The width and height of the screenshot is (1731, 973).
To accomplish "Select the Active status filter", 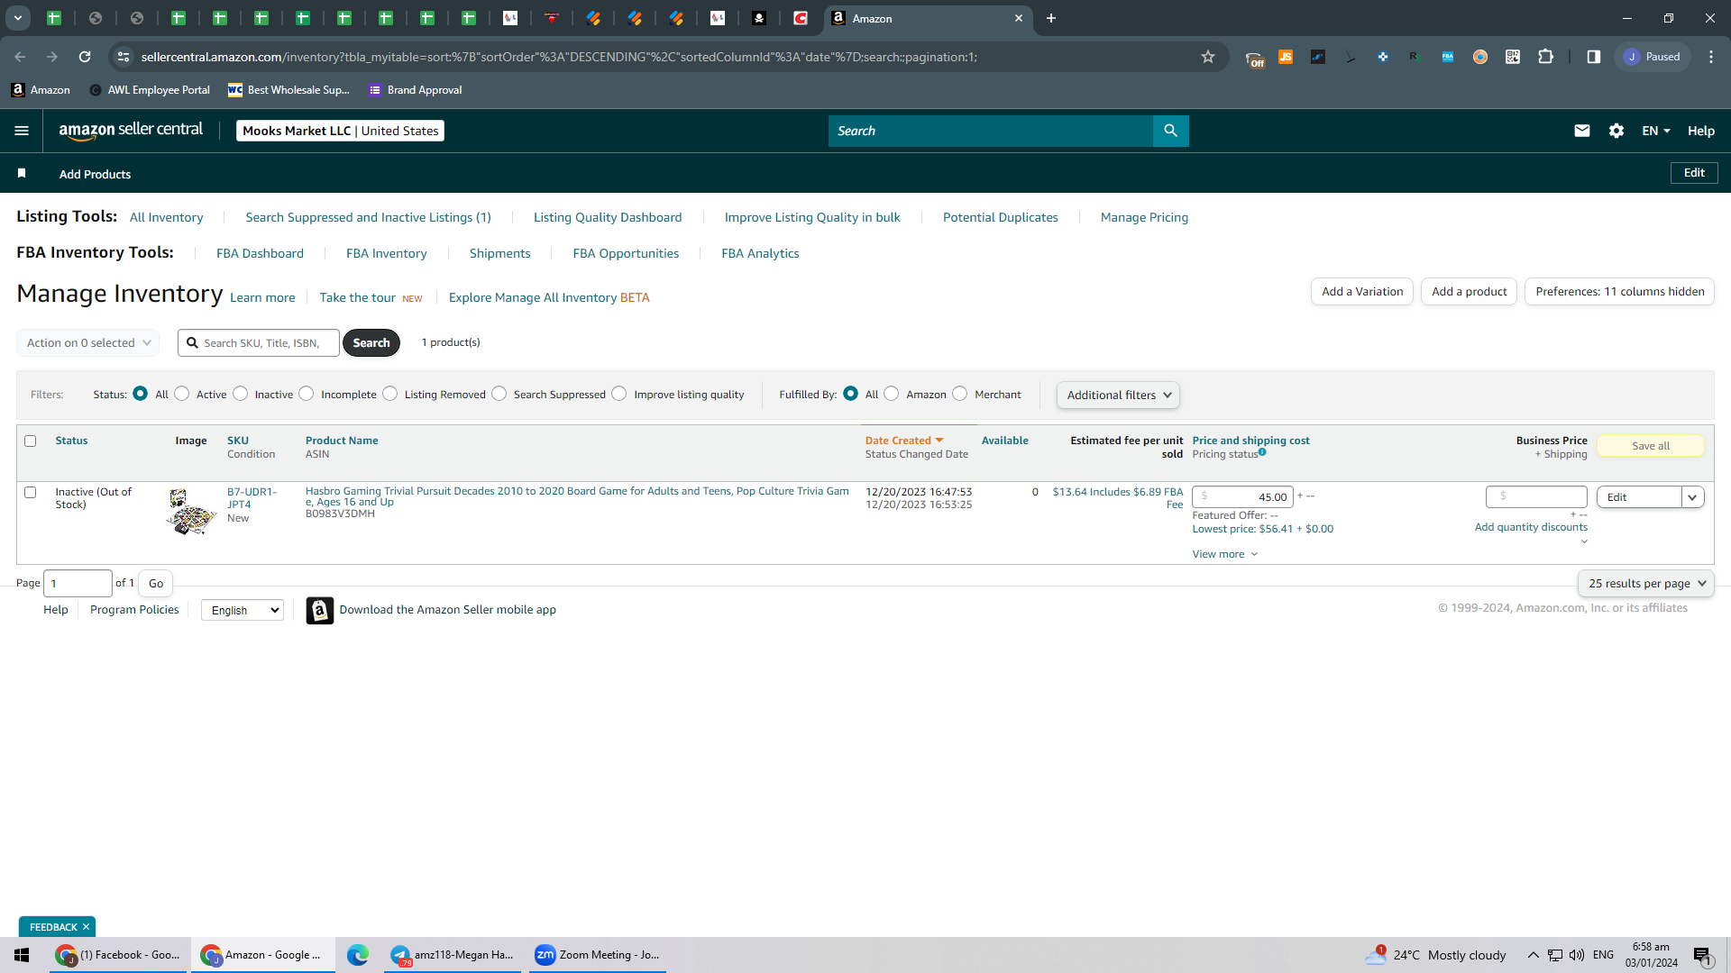I will pyautogui.click(x=182, y=394).
